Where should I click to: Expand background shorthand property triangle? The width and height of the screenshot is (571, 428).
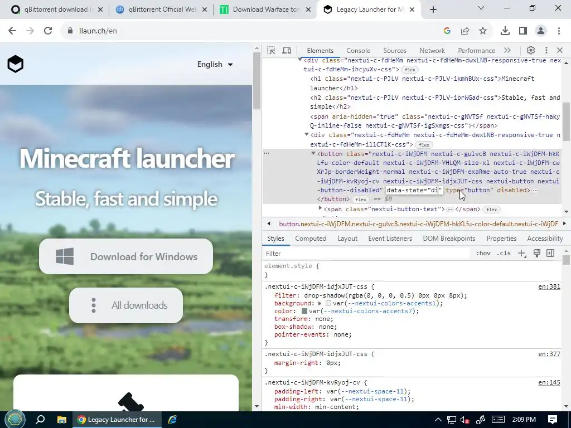coord(320,303)
